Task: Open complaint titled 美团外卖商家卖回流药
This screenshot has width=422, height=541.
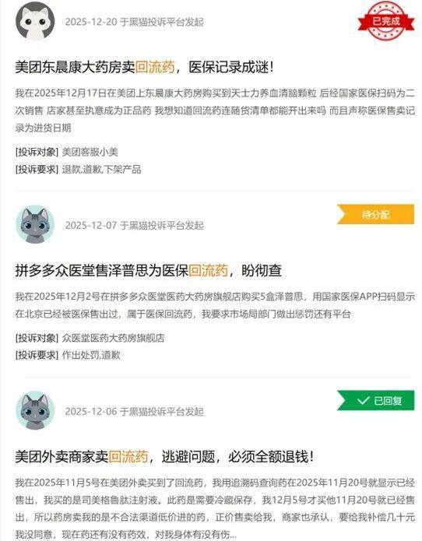Action: coord(164,457)
